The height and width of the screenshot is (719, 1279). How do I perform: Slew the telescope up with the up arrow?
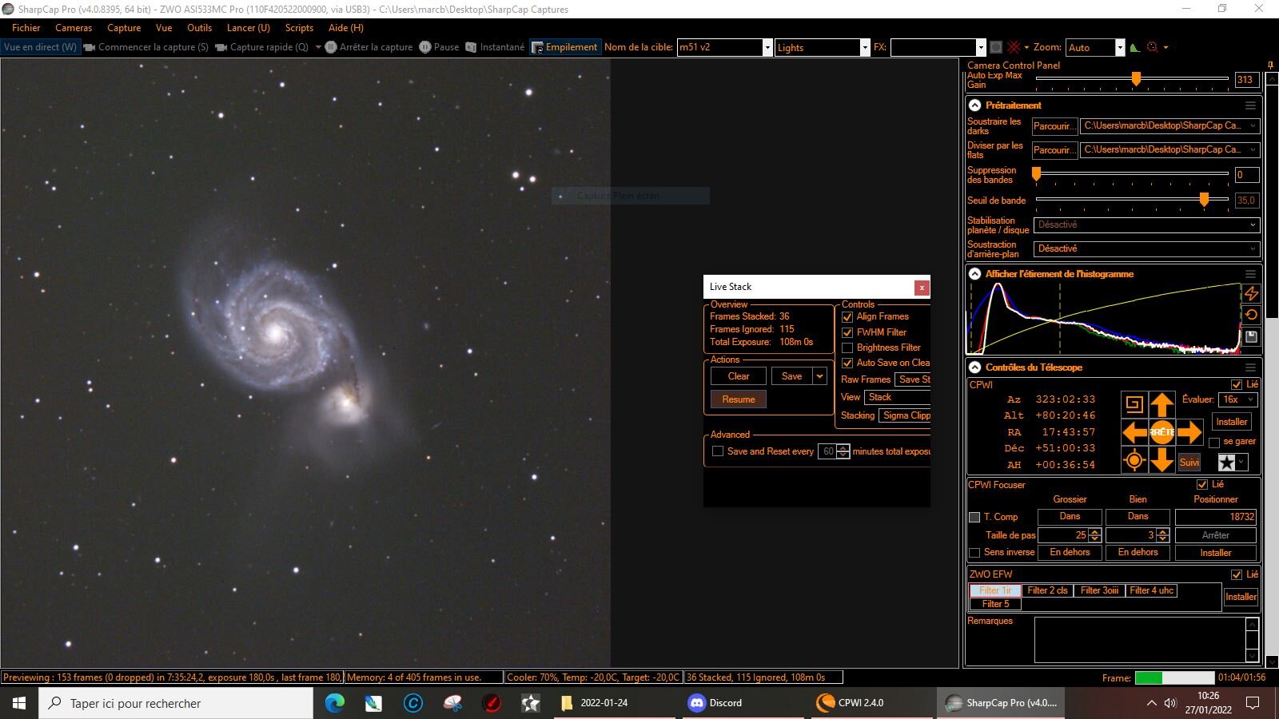(1162, 404)
